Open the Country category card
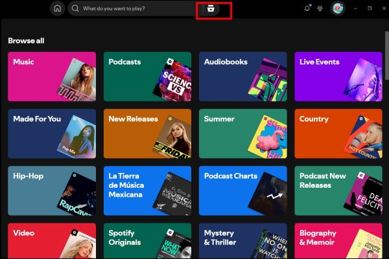This screenshot has height=259, width=389. point(338,133)
